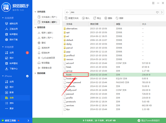The image size is (166, 123).
Task: Go back using the path arrow
Action: tap(67, 12)
